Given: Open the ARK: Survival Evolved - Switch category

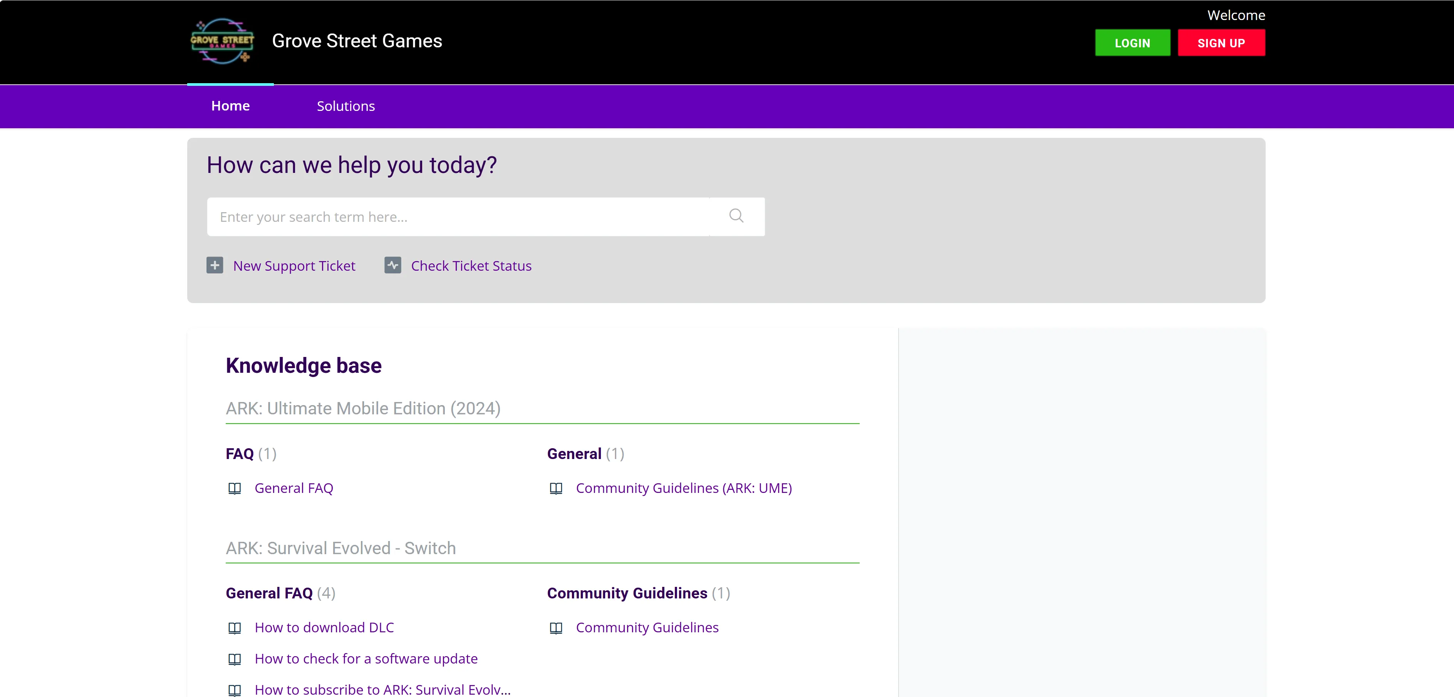Looking at the screenshot, I should point(340,548).
